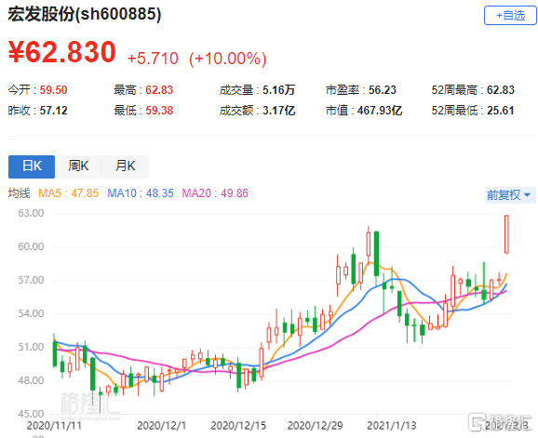Click the 52周最低 value 25.61
Viewport: 538px width, 438px height.
[x=501, y=111]
